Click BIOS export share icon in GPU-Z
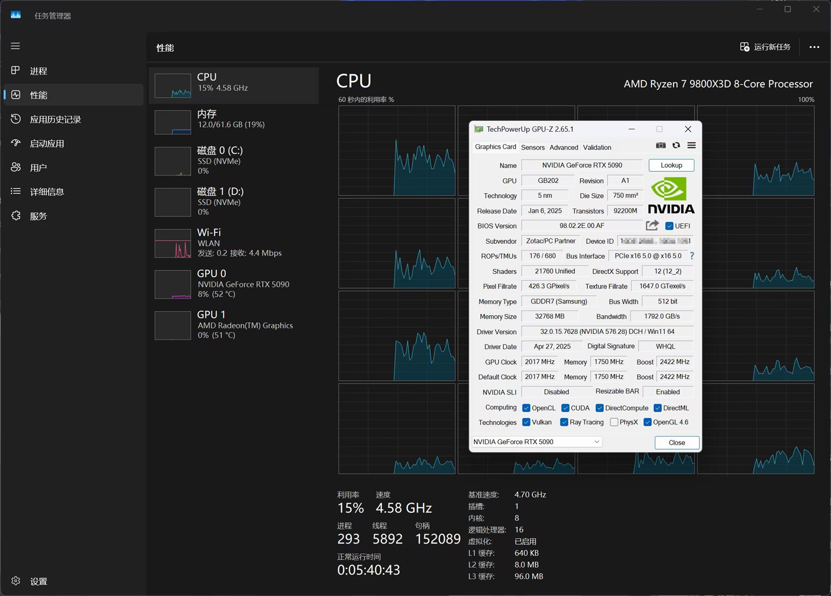This screenshot has width=831, height=596. (652, 225)
